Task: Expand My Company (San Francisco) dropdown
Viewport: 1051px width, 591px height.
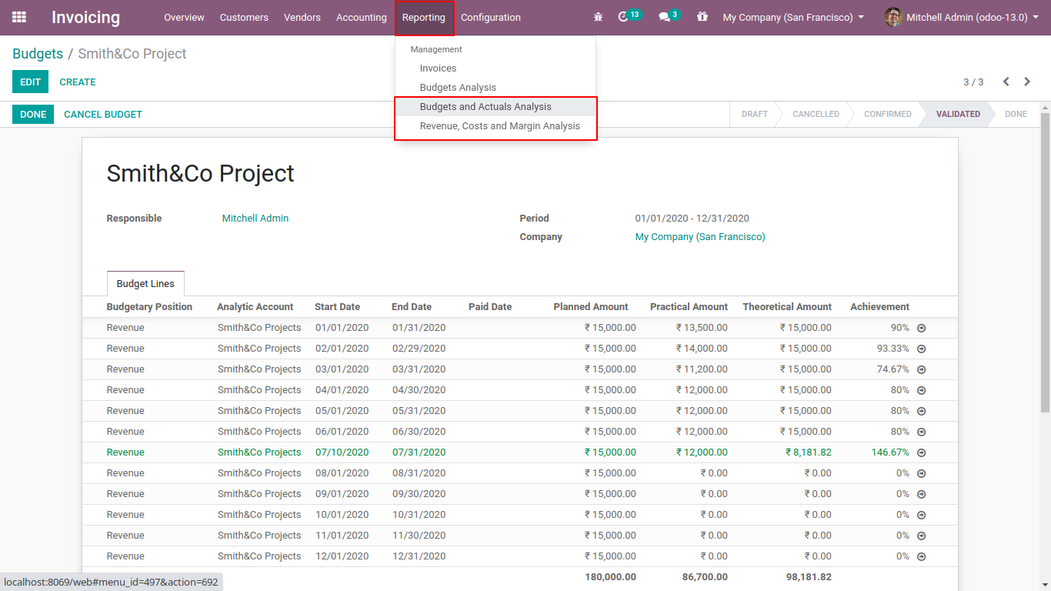Action: click(792, 17)
